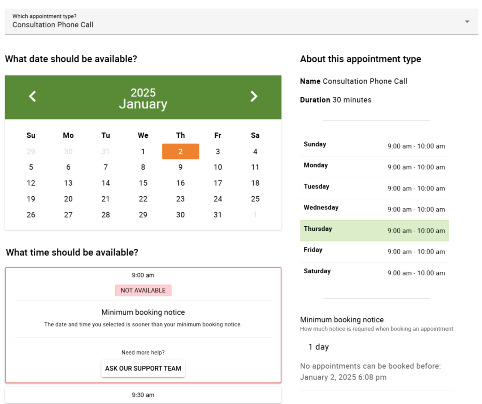Select the Consultation Phone Call type field

tap(241, 22)
